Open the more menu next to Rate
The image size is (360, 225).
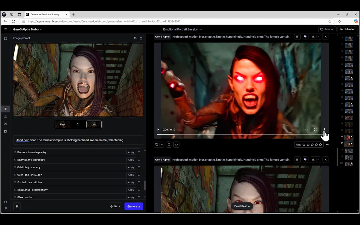(327, 145)
